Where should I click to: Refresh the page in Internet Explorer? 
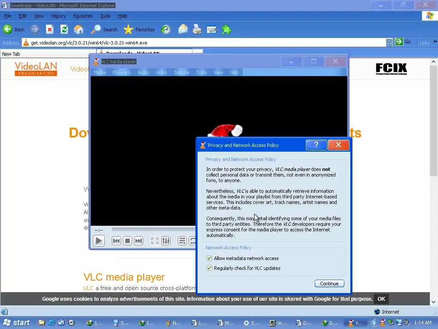(64, 30)
